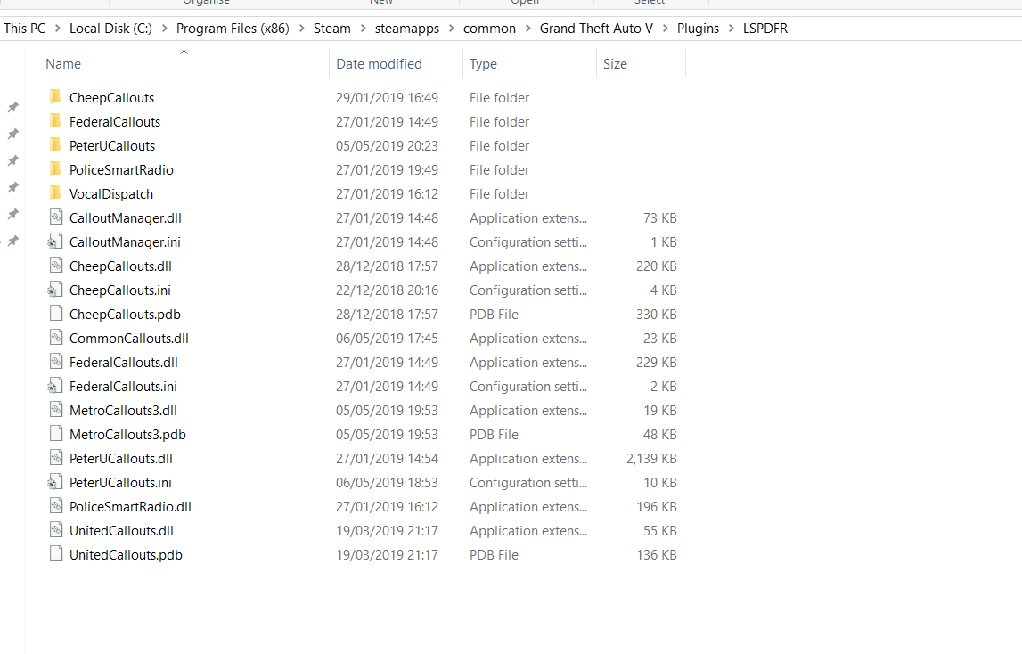Click the PeterUCallouts.ini settings file icon
Image resolution: width=1022 pixels, height=654 pixels.
55,483
